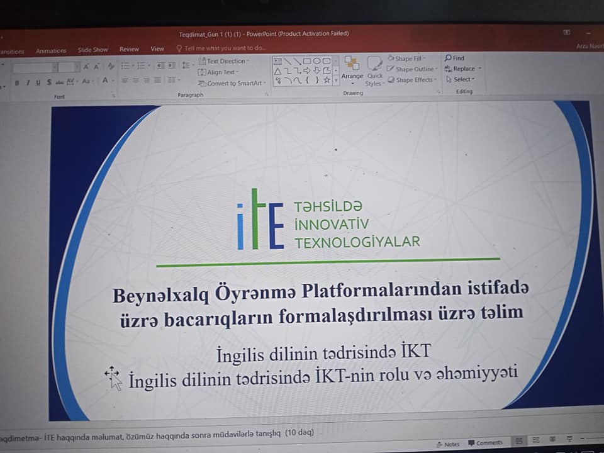Screen dimensions: 604x453
Task: Toggle Italic formatting
Action: (x=28, y=82)
